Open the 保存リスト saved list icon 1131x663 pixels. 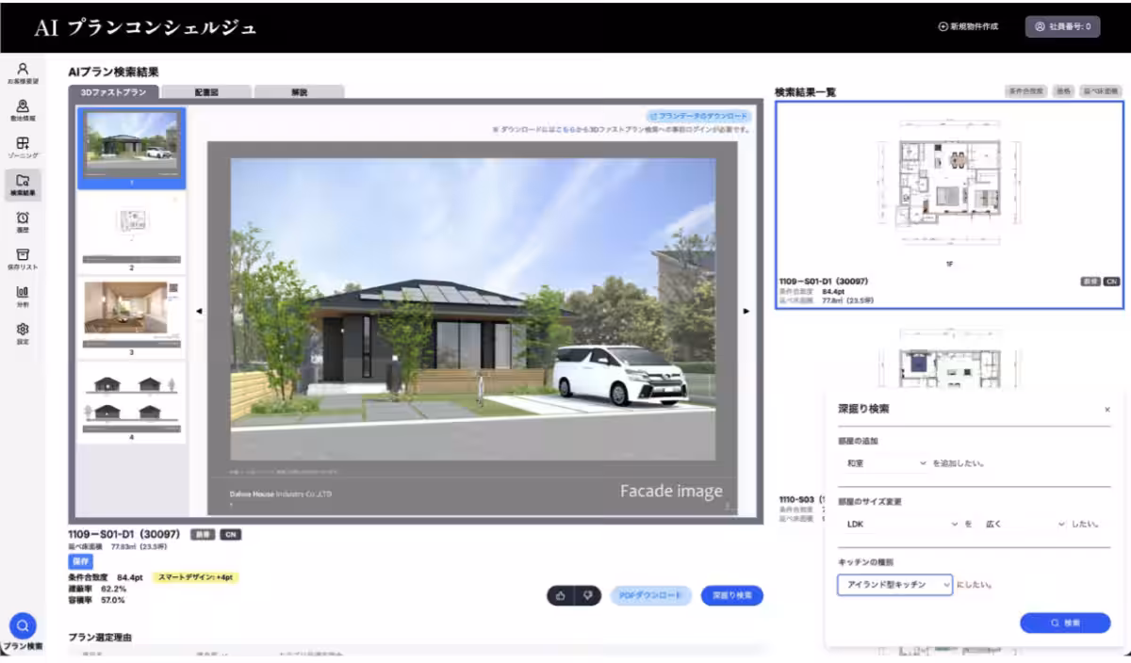pos(23,256)
